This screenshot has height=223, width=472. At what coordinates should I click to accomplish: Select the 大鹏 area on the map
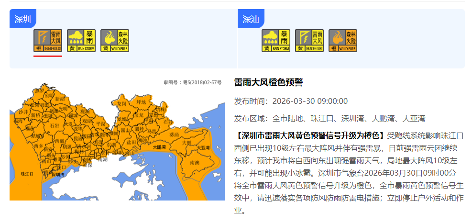point(187,143)
